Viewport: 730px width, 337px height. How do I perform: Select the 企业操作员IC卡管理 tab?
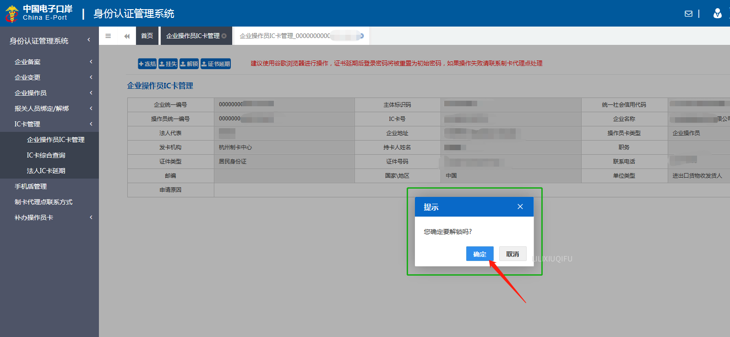(192, 36)
